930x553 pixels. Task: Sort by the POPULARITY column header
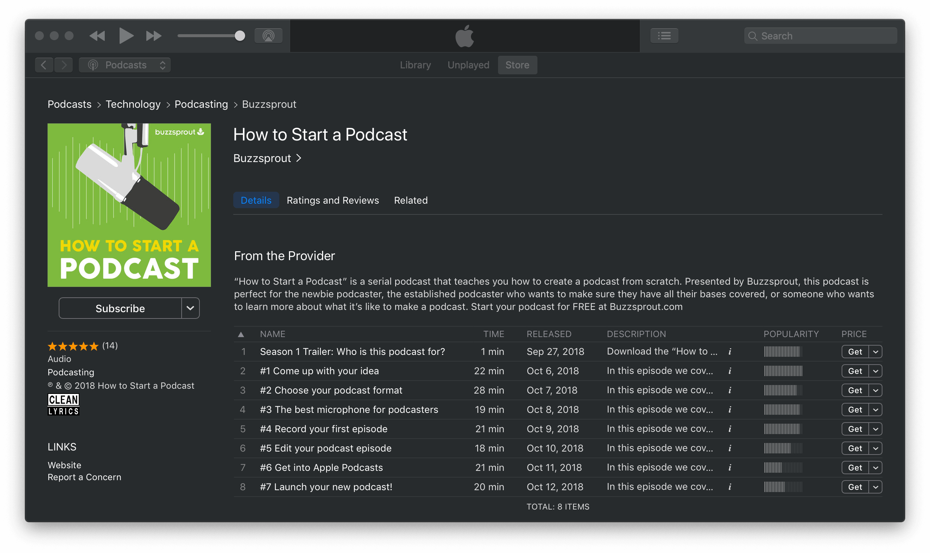point(791,334)
